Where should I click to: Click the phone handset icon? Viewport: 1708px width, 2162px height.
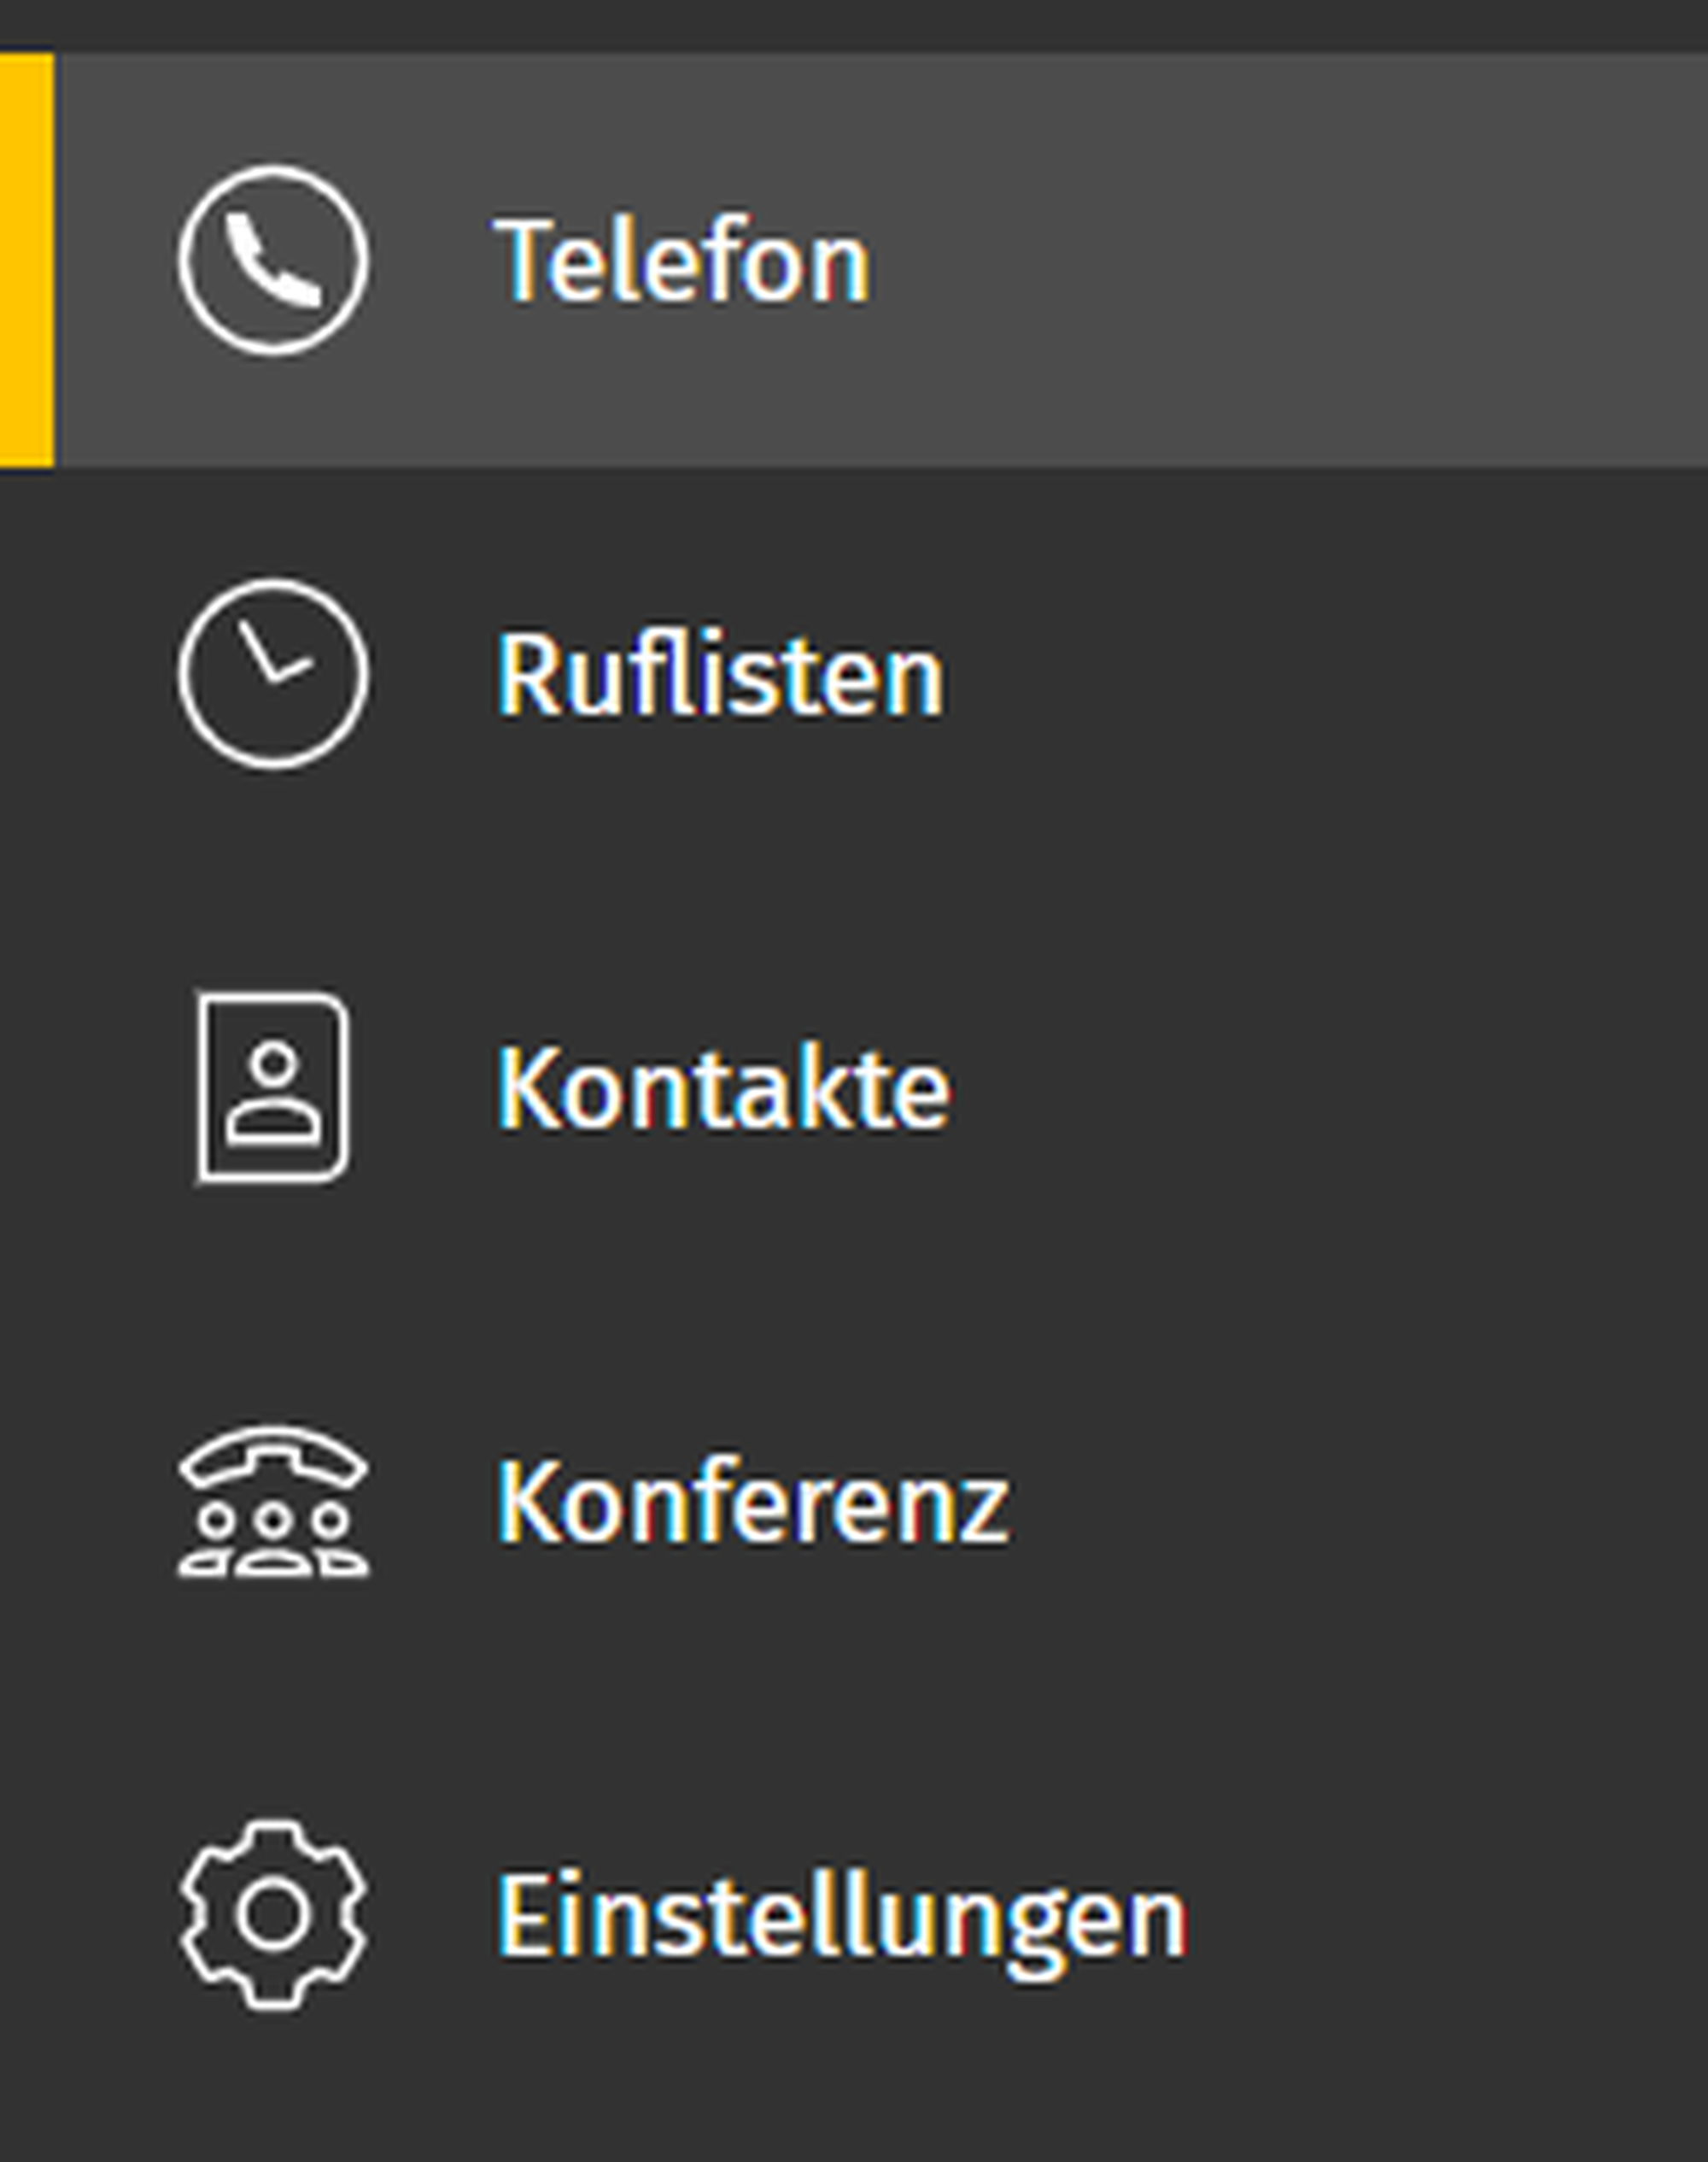273,260
